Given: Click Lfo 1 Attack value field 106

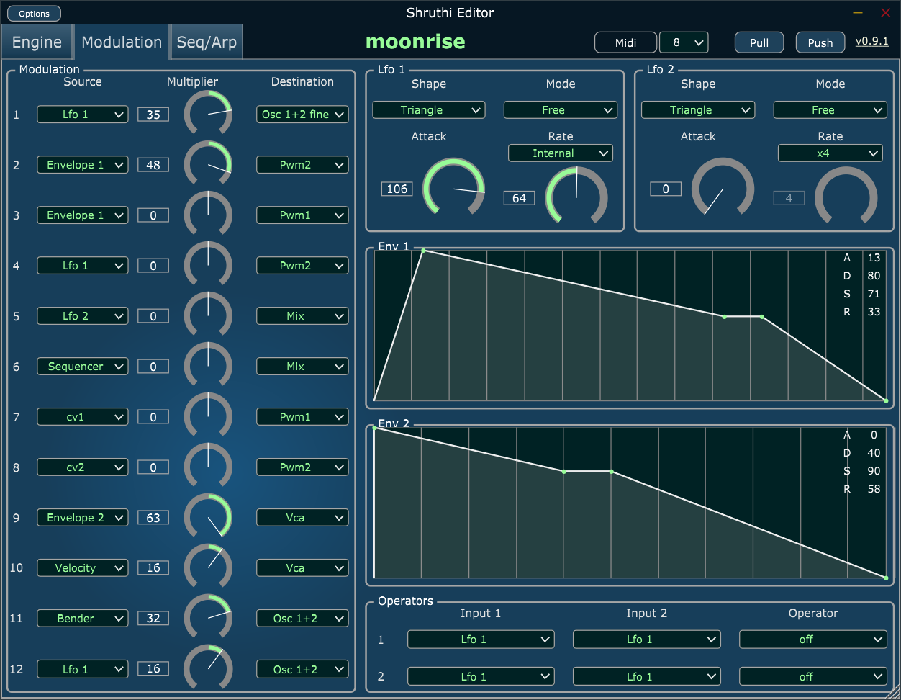Looking at the screenshot, I should click(397, 189).
